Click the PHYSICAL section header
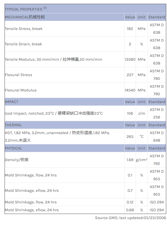This screenshot has height=225, width=167. (14, 148)
